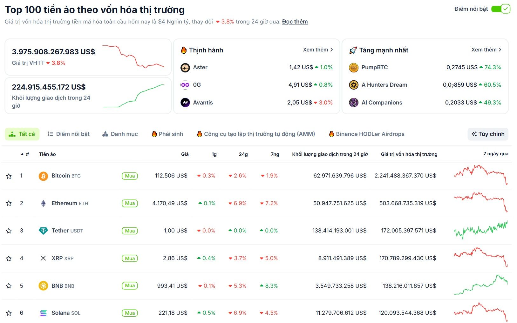Image resolution: width=517 pixels, height=323 pixels.
Task: Switch to the Phái sinh tab
Action: tap(168, 134)
